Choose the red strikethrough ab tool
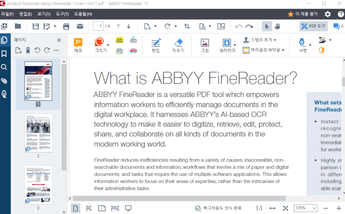Image resolution: width=345 pixels, height=214 pixels. 133,50
